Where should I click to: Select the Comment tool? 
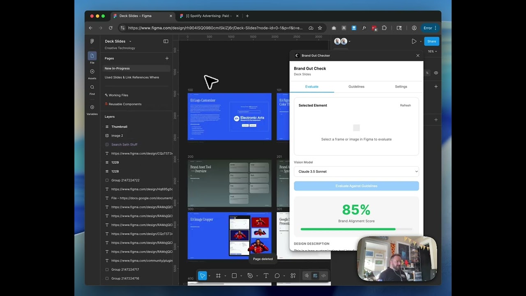point(277,276)
